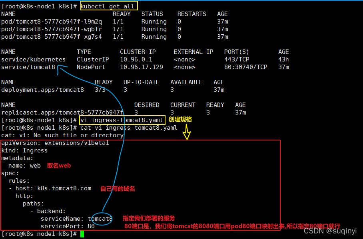
Task: Select the 'metadata:' line
Action: (x=17, y=158)
